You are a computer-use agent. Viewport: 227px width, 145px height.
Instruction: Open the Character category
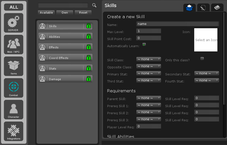[x=13, y=110]
